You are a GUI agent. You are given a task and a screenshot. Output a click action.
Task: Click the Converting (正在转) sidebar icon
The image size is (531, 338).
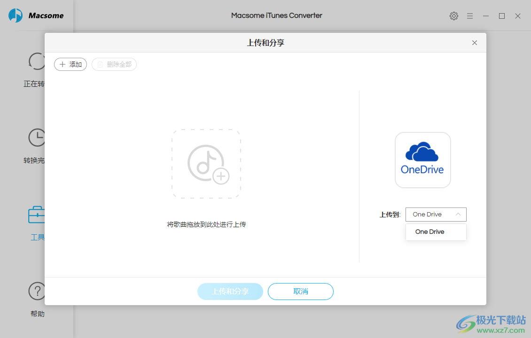tap(37, 61)
